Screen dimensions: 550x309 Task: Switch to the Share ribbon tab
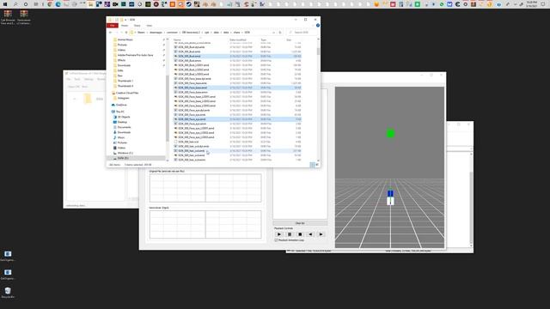[x=137, y=26]
